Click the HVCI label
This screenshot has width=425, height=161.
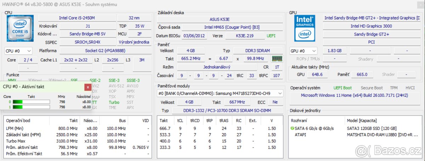(x=410, y=88)
